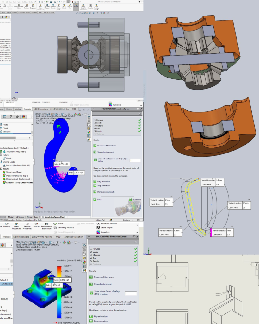Click Done viewing results

(95, 192)
